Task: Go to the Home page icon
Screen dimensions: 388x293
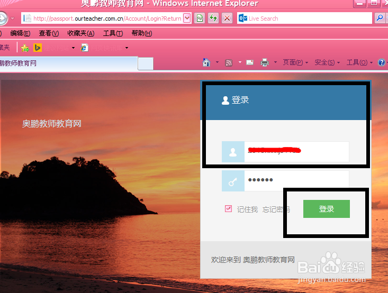Action: pos(206,62)
